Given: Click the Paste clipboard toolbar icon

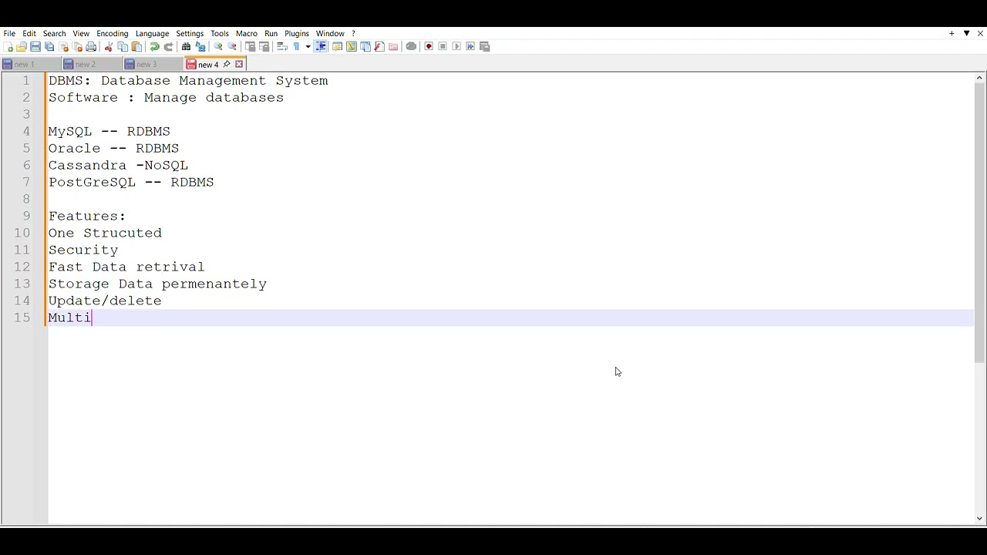Looking at the screenshot, I should click(x=136, y=46).
